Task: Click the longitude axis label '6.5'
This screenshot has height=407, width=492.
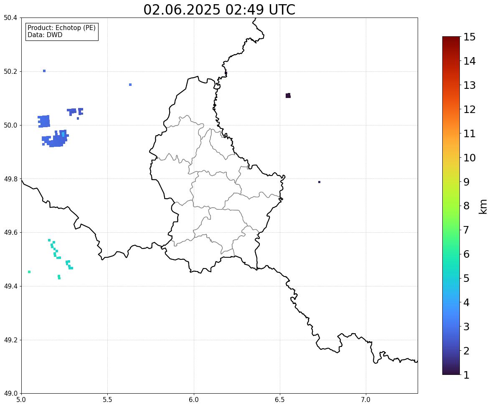Action: [280, 400]
